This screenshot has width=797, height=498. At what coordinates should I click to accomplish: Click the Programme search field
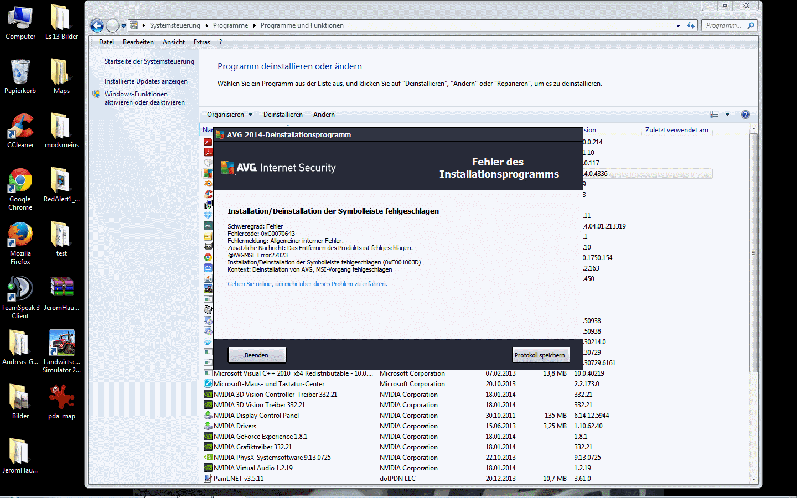pyautogui.click(x=724, y=25)
